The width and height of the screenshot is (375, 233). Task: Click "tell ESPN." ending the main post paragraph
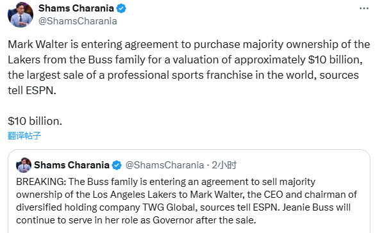(32, 90)
